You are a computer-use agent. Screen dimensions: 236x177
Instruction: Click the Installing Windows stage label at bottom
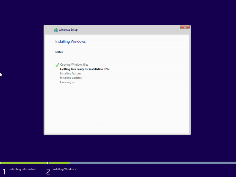click(64, 169)
